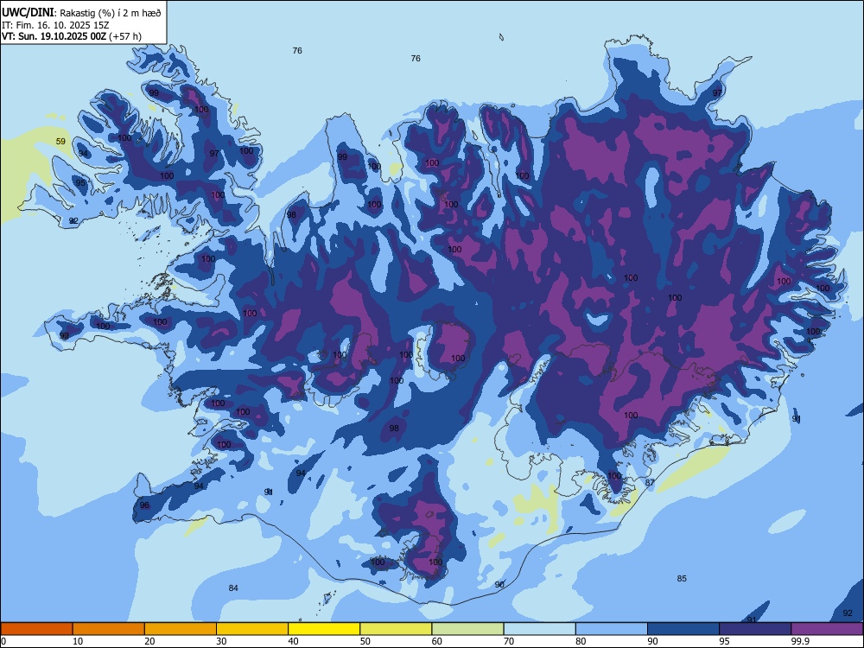This screenshot has height=648, width=864.
Task: Select the legend tick label 80
Action: (581, 641)
